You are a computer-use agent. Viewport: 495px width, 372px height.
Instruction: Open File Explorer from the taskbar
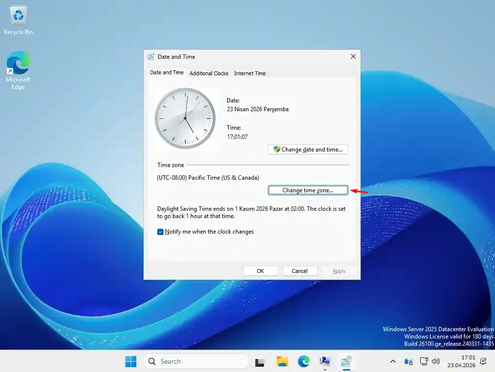(282, 361)
